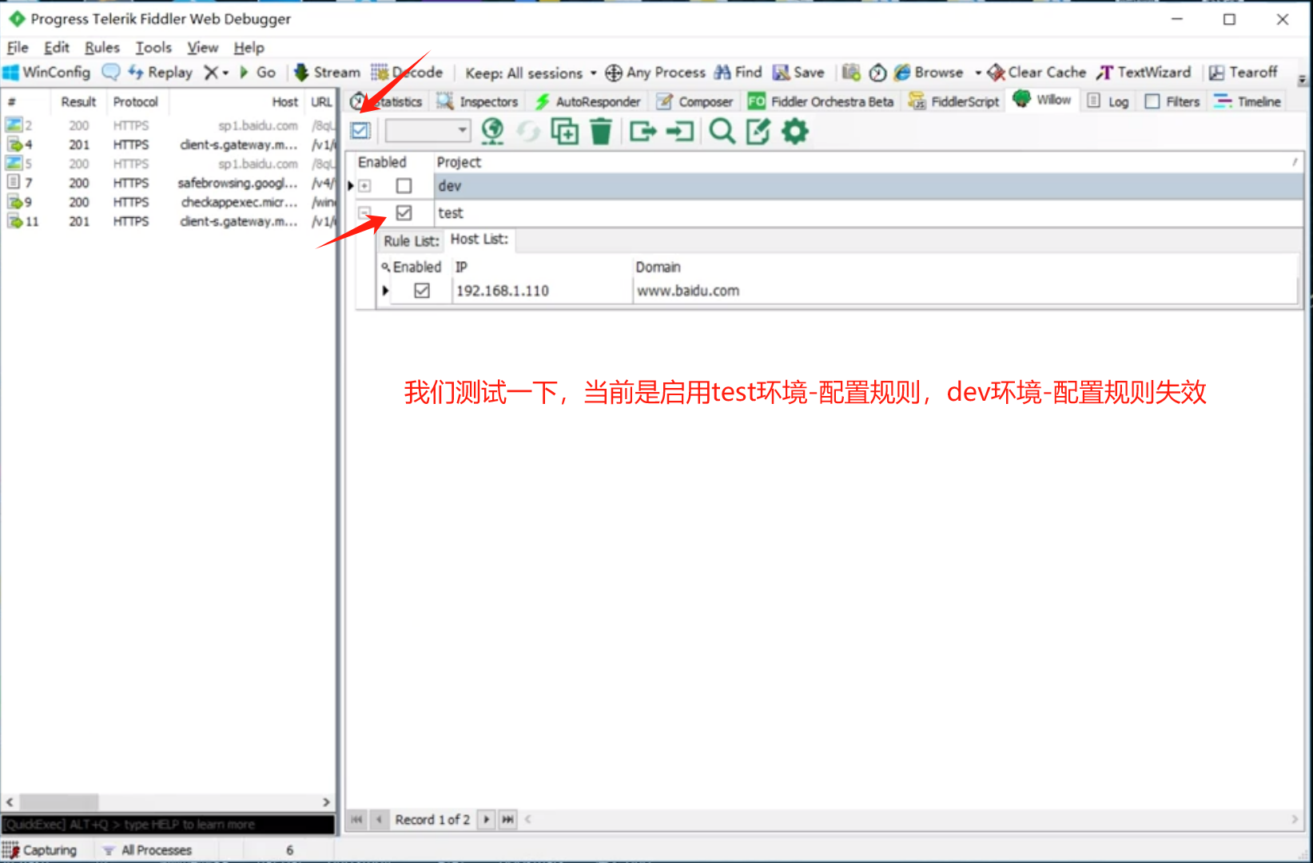Open the File menu
This screenshot has height=863, width=1313.
(x=18, y=48)
